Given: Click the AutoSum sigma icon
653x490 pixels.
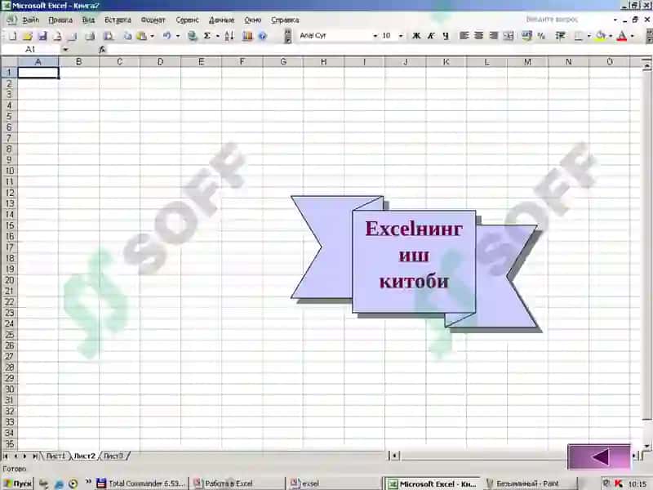Looking at the screenshot, I should pyautogui.click(x=207, y=36).
